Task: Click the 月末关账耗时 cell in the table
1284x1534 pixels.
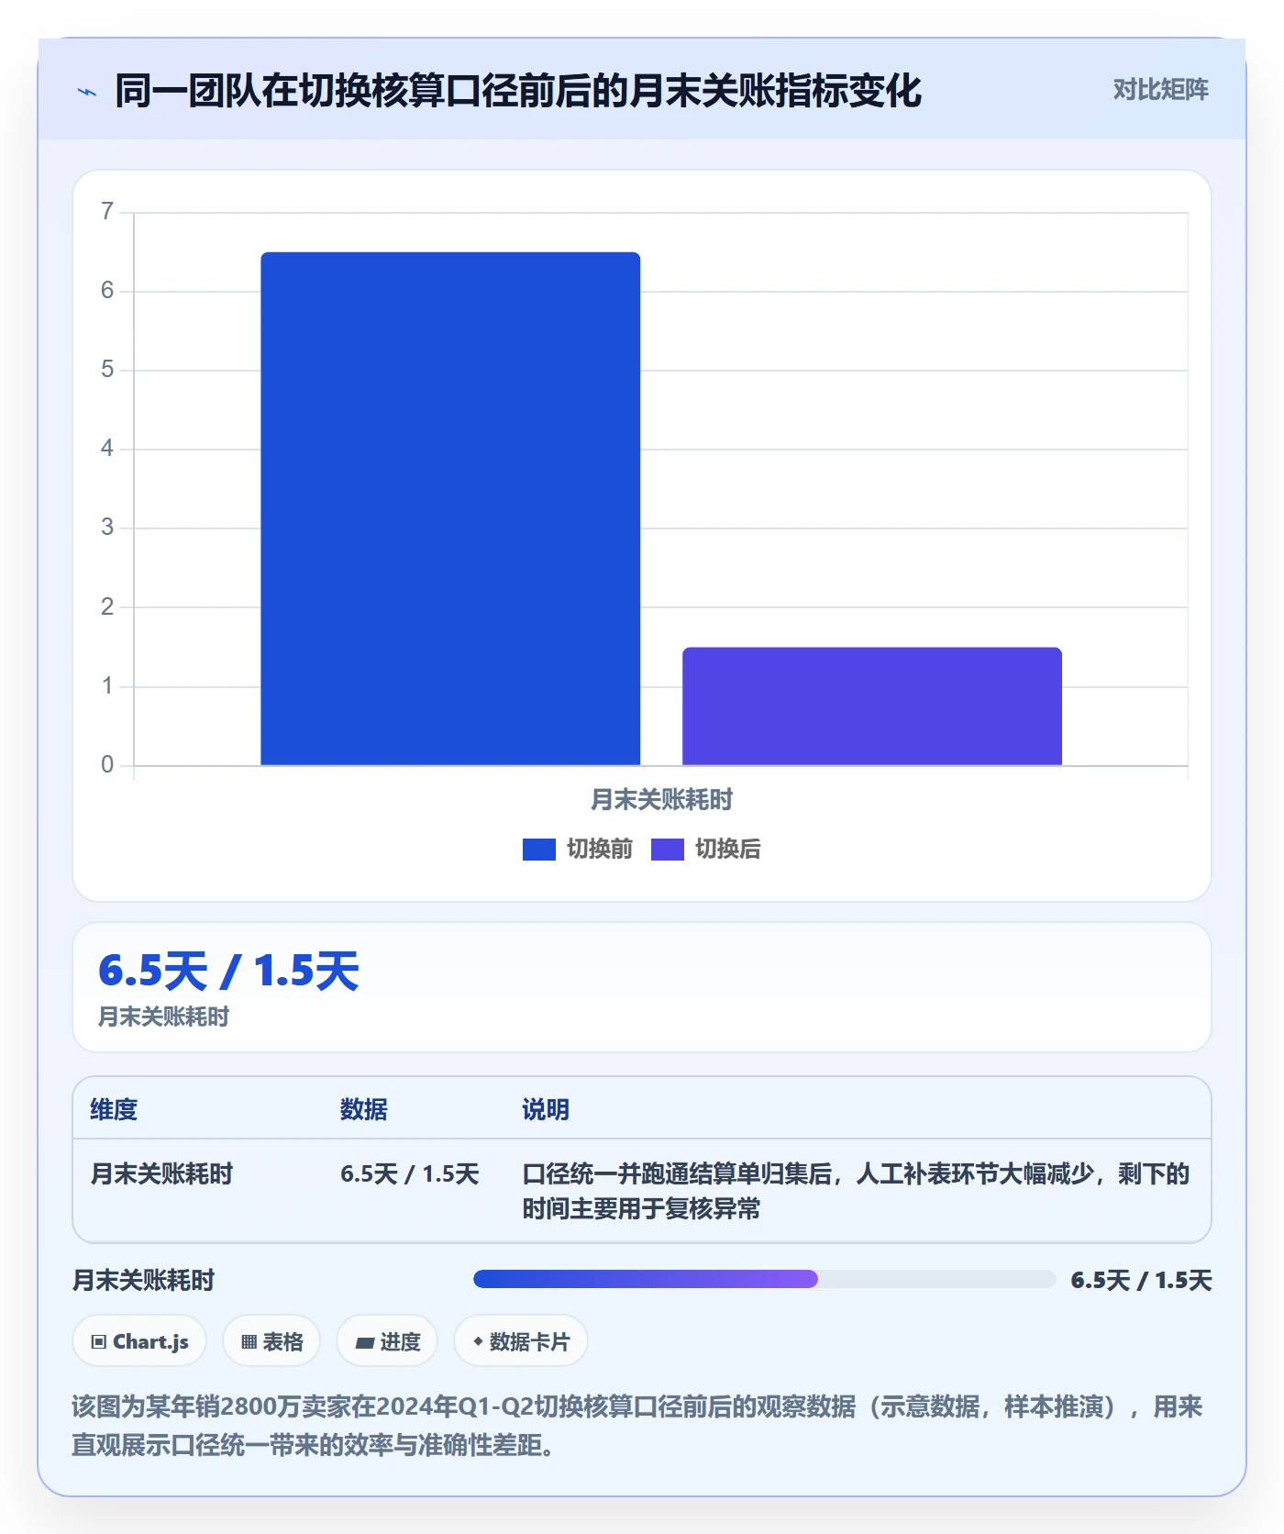Action: pyautogui.click(x=161, y=1173)
